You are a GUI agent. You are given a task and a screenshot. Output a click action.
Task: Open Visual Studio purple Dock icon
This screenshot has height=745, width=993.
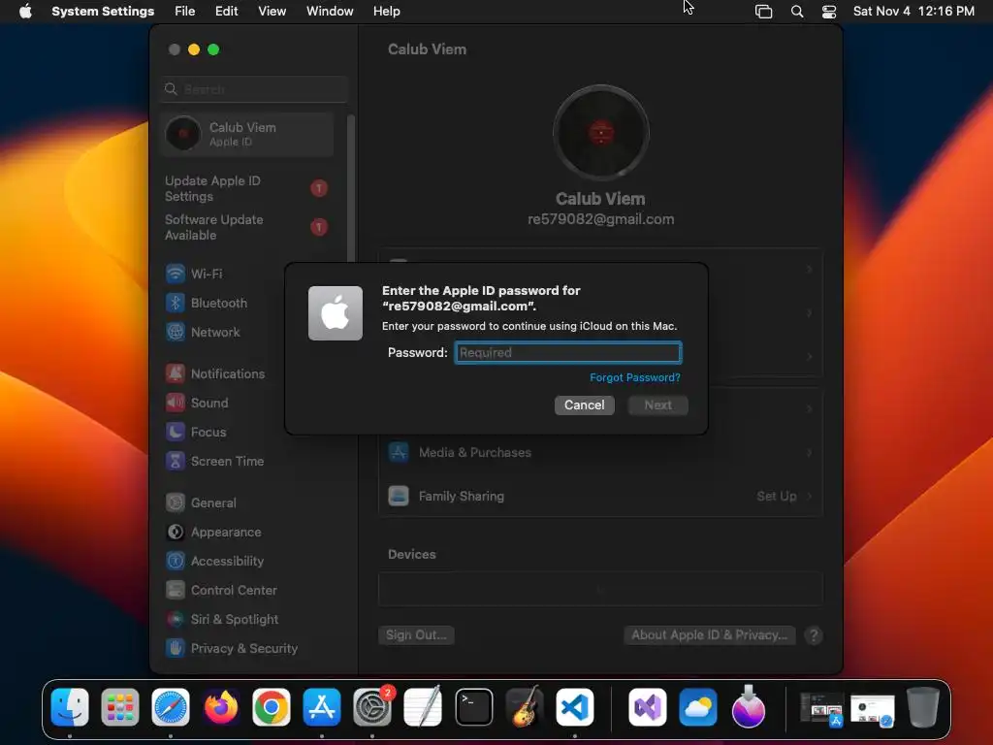[647, 707]
